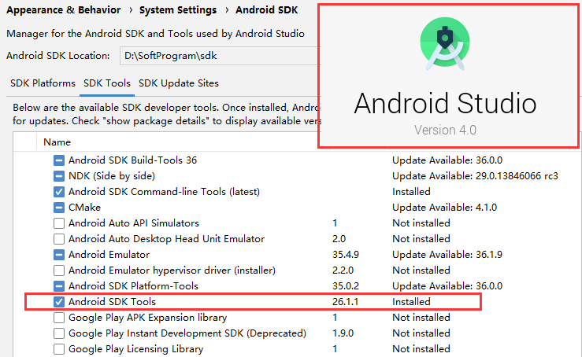
Task: Select Android Emulator hypervisor driver (installer) name
Action: coord(172,271)
